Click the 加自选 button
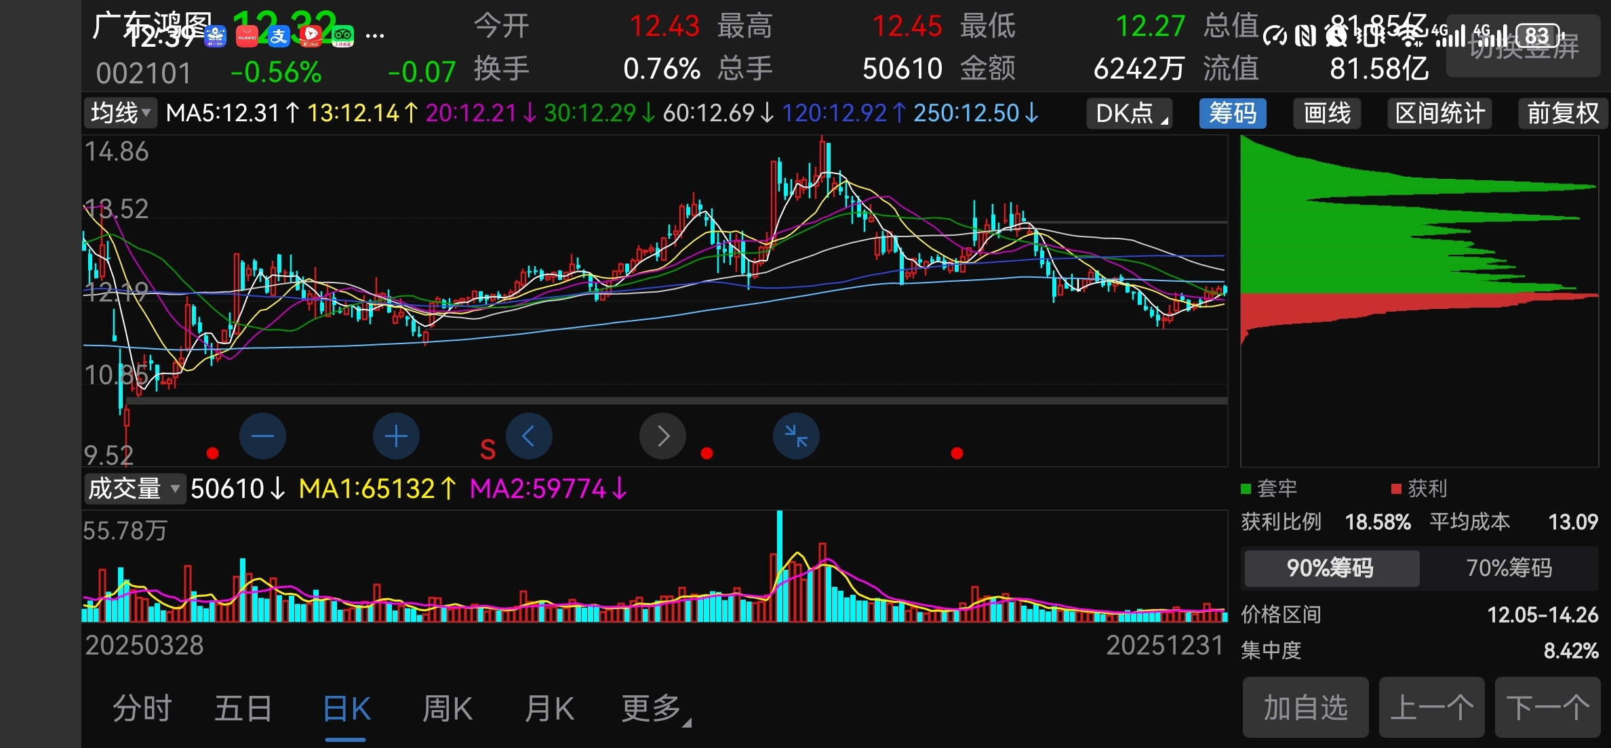Image resolution: width=1611 pixels, height=748 pixels. [1305, 708]
